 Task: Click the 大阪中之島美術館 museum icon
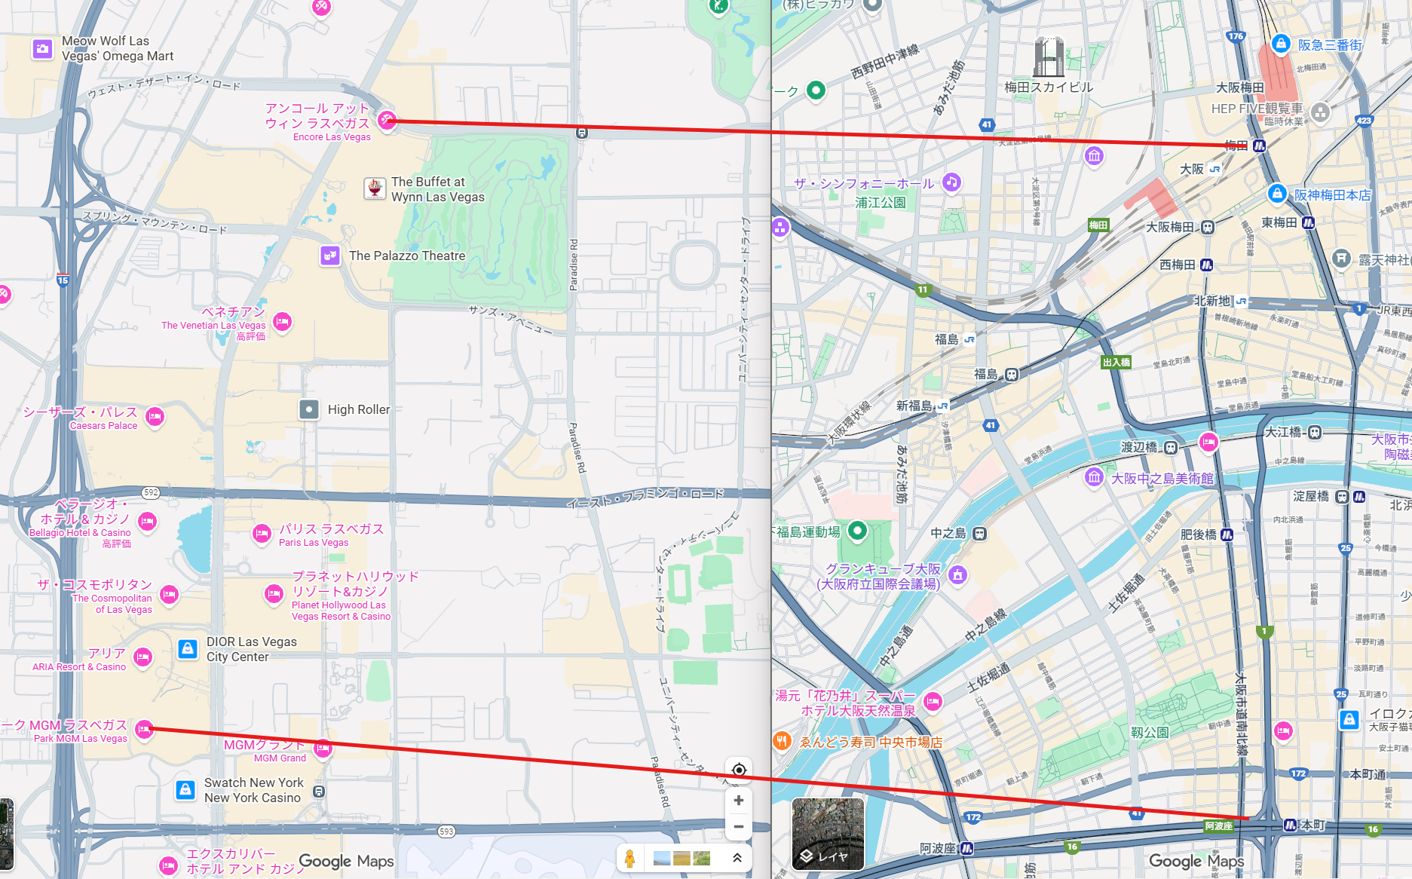click(1094, 476)
